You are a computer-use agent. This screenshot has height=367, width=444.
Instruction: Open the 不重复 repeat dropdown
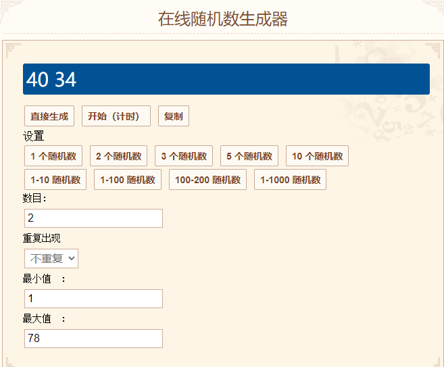pos(51,259)
